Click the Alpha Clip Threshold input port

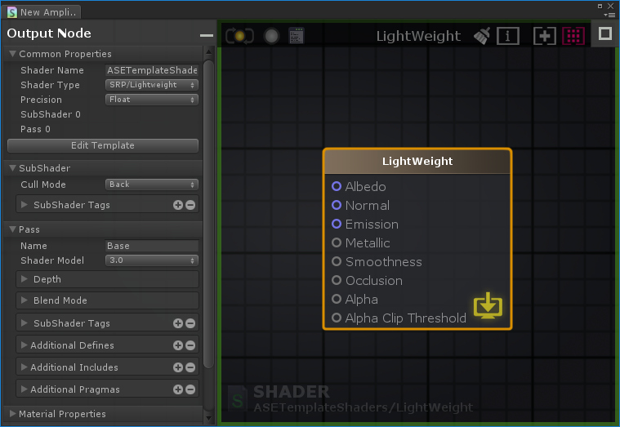click(337, 318)
